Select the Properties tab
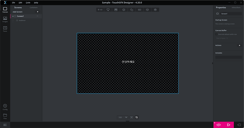Viewport: 244px width, 128px height. click(x=221, y=7)
